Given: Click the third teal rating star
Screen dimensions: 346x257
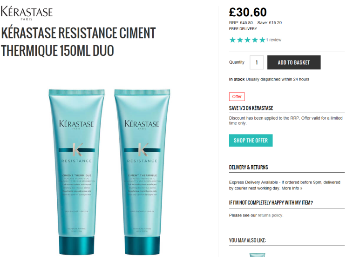Looking at the screenshot, I should click(x=248, y=40).
